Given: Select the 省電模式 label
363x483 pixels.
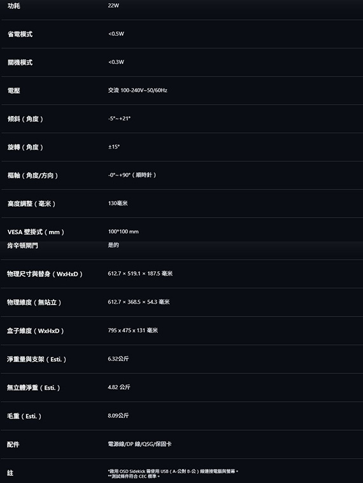Looking at the screenshot, I should [20, 34].
